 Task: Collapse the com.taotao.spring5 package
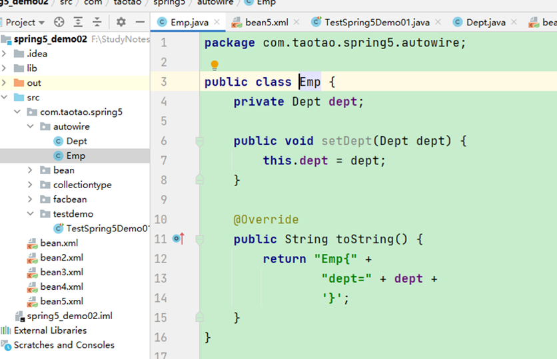point(17,112)
